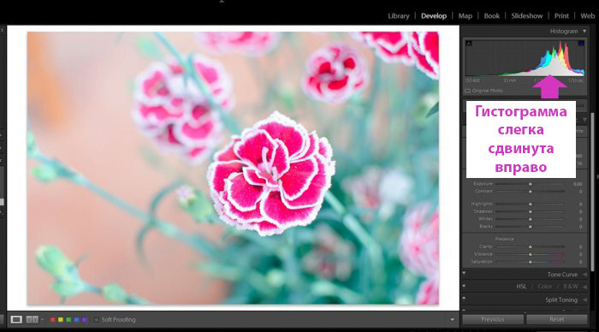Open the Print module

561,15
